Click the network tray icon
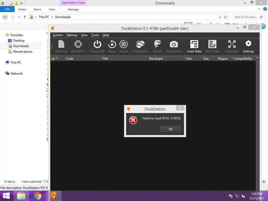Viewport: 268px width, 201px height. click(237, 196)
